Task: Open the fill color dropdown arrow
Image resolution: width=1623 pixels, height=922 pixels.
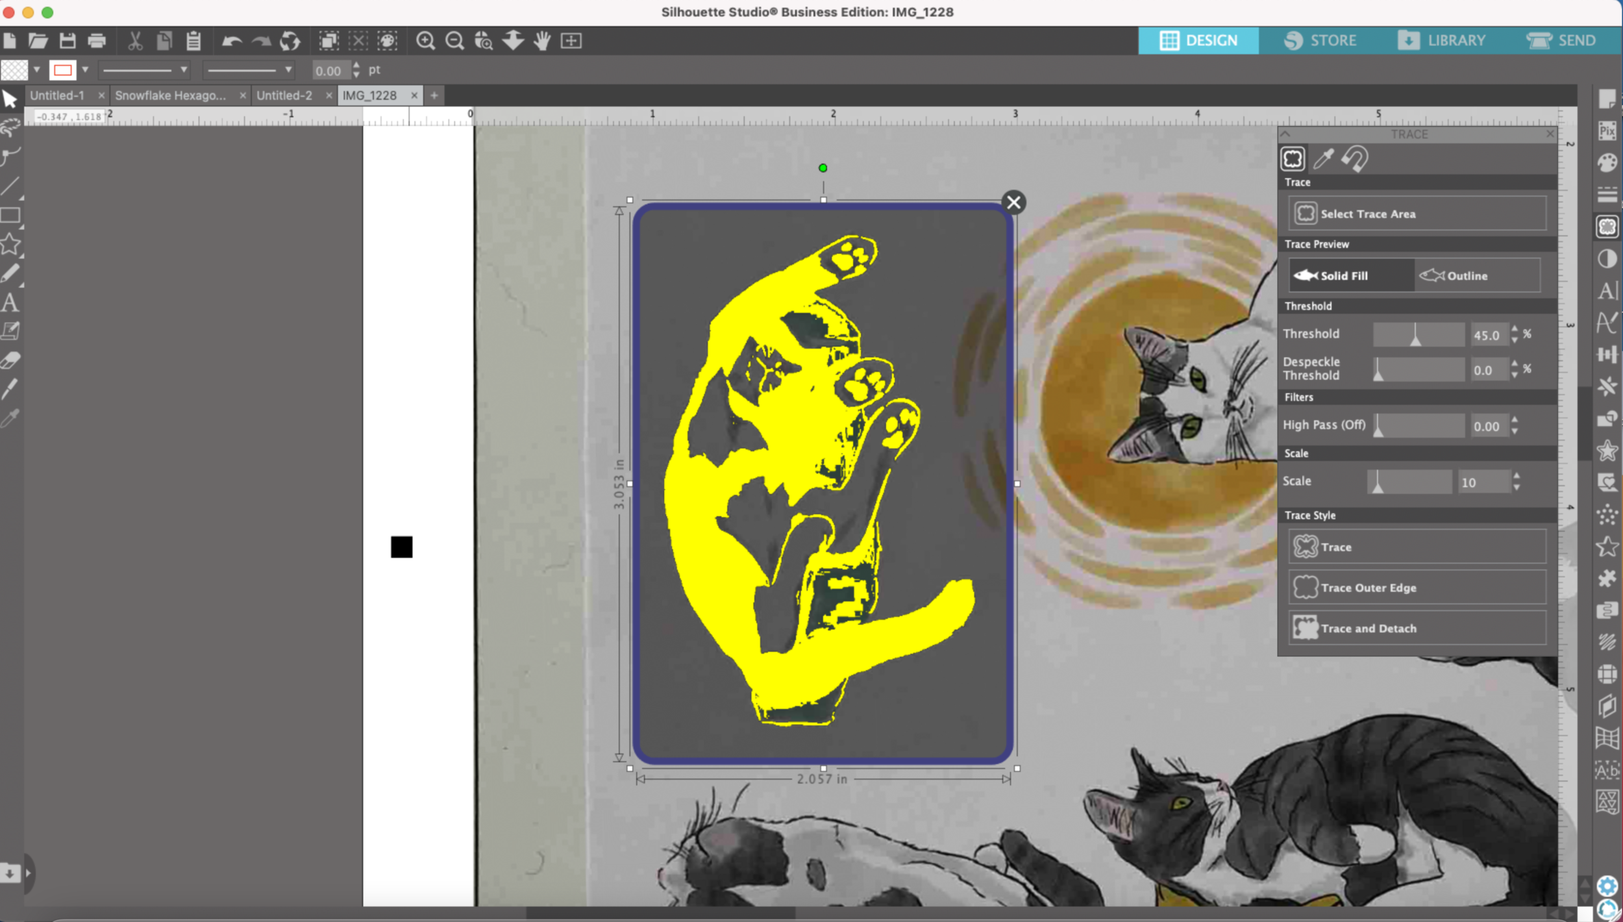Action: [37, 69]
